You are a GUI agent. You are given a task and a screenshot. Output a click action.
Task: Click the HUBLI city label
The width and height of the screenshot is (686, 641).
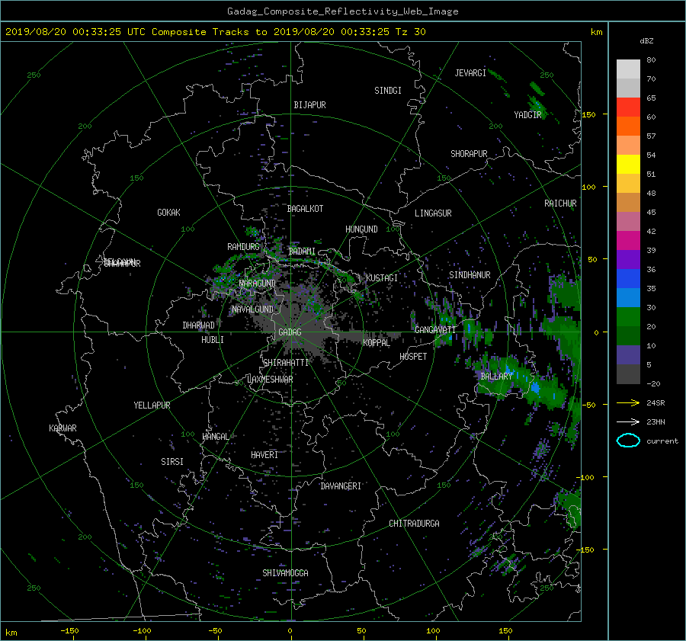tap(212, 340)
